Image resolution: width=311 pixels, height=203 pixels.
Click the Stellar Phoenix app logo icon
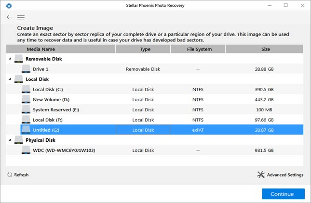[9, 6]
